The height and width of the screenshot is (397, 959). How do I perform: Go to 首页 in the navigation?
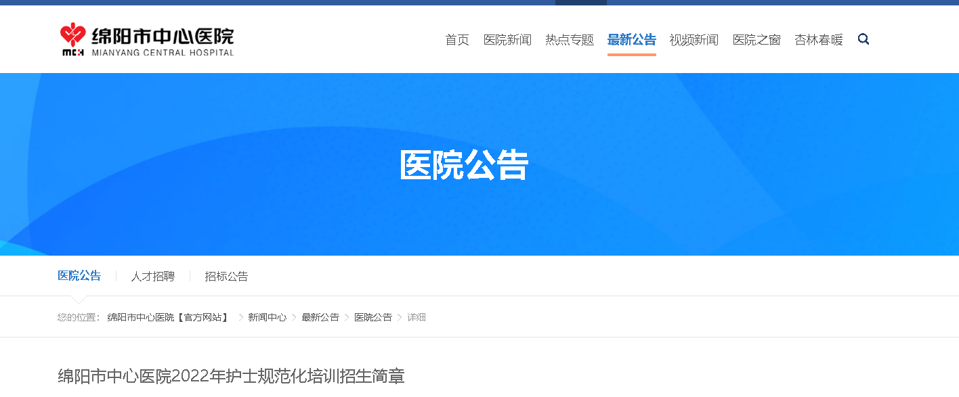pyautogui.click(x=457, y=40)
